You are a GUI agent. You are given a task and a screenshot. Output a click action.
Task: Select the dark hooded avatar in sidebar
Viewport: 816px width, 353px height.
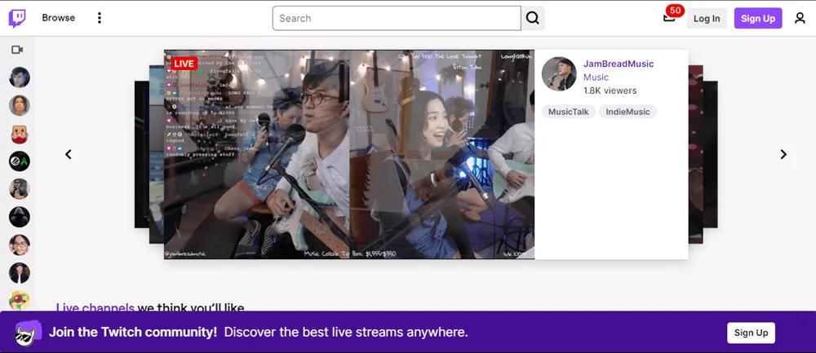click(20, 217)
